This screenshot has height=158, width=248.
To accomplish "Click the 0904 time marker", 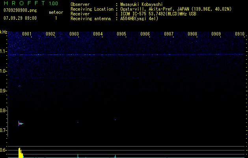I will 98,34.
